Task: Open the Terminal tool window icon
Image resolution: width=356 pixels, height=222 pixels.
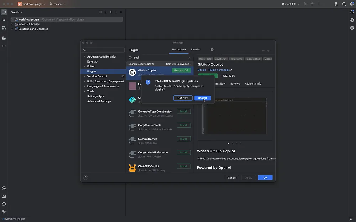Action: click(x=4, y=196)
